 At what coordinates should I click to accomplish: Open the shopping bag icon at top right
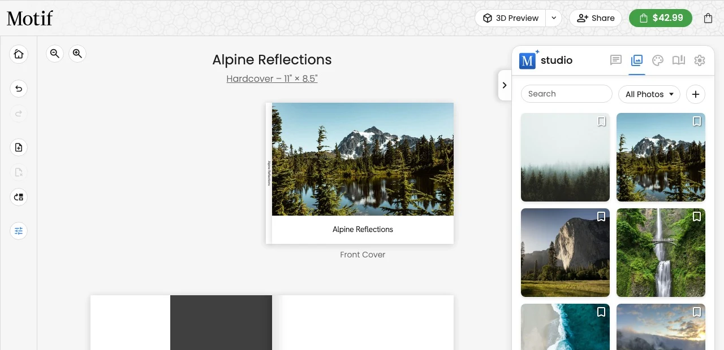(708, 18)
